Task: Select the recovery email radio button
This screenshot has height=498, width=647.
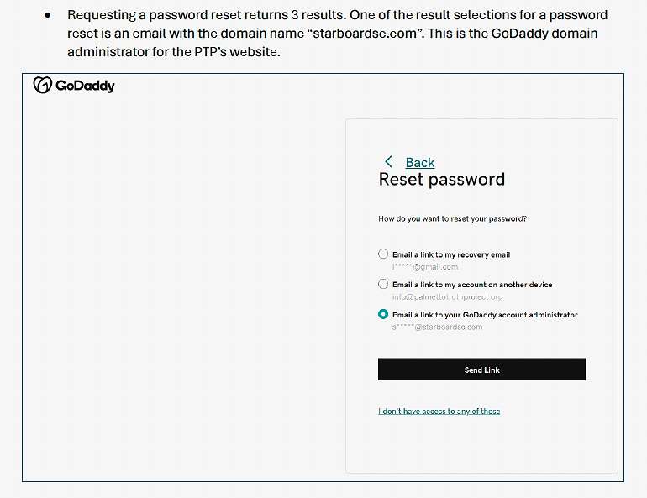Action: tap(383, 254)
